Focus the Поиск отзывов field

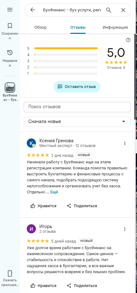point(77,107)
